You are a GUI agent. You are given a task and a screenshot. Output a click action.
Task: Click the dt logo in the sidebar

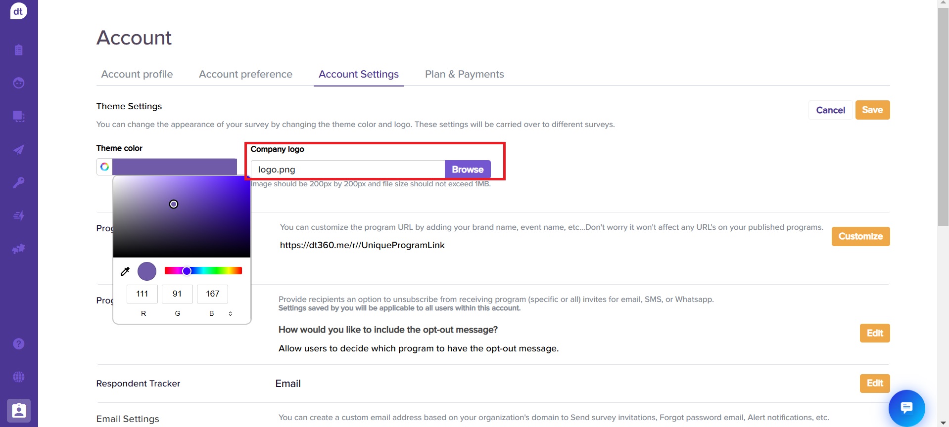click(18, 11)
